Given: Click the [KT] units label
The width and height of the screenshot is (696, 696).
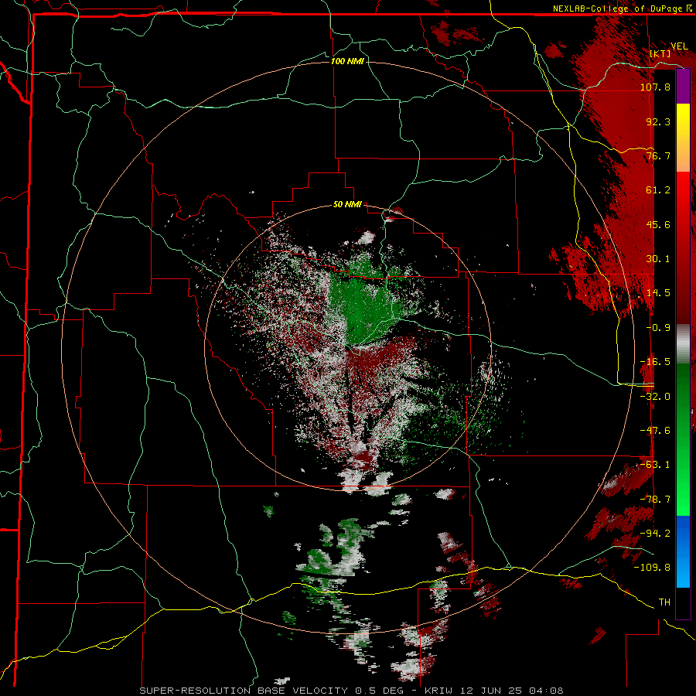Looking at the screenshot, I should [660, 54].
